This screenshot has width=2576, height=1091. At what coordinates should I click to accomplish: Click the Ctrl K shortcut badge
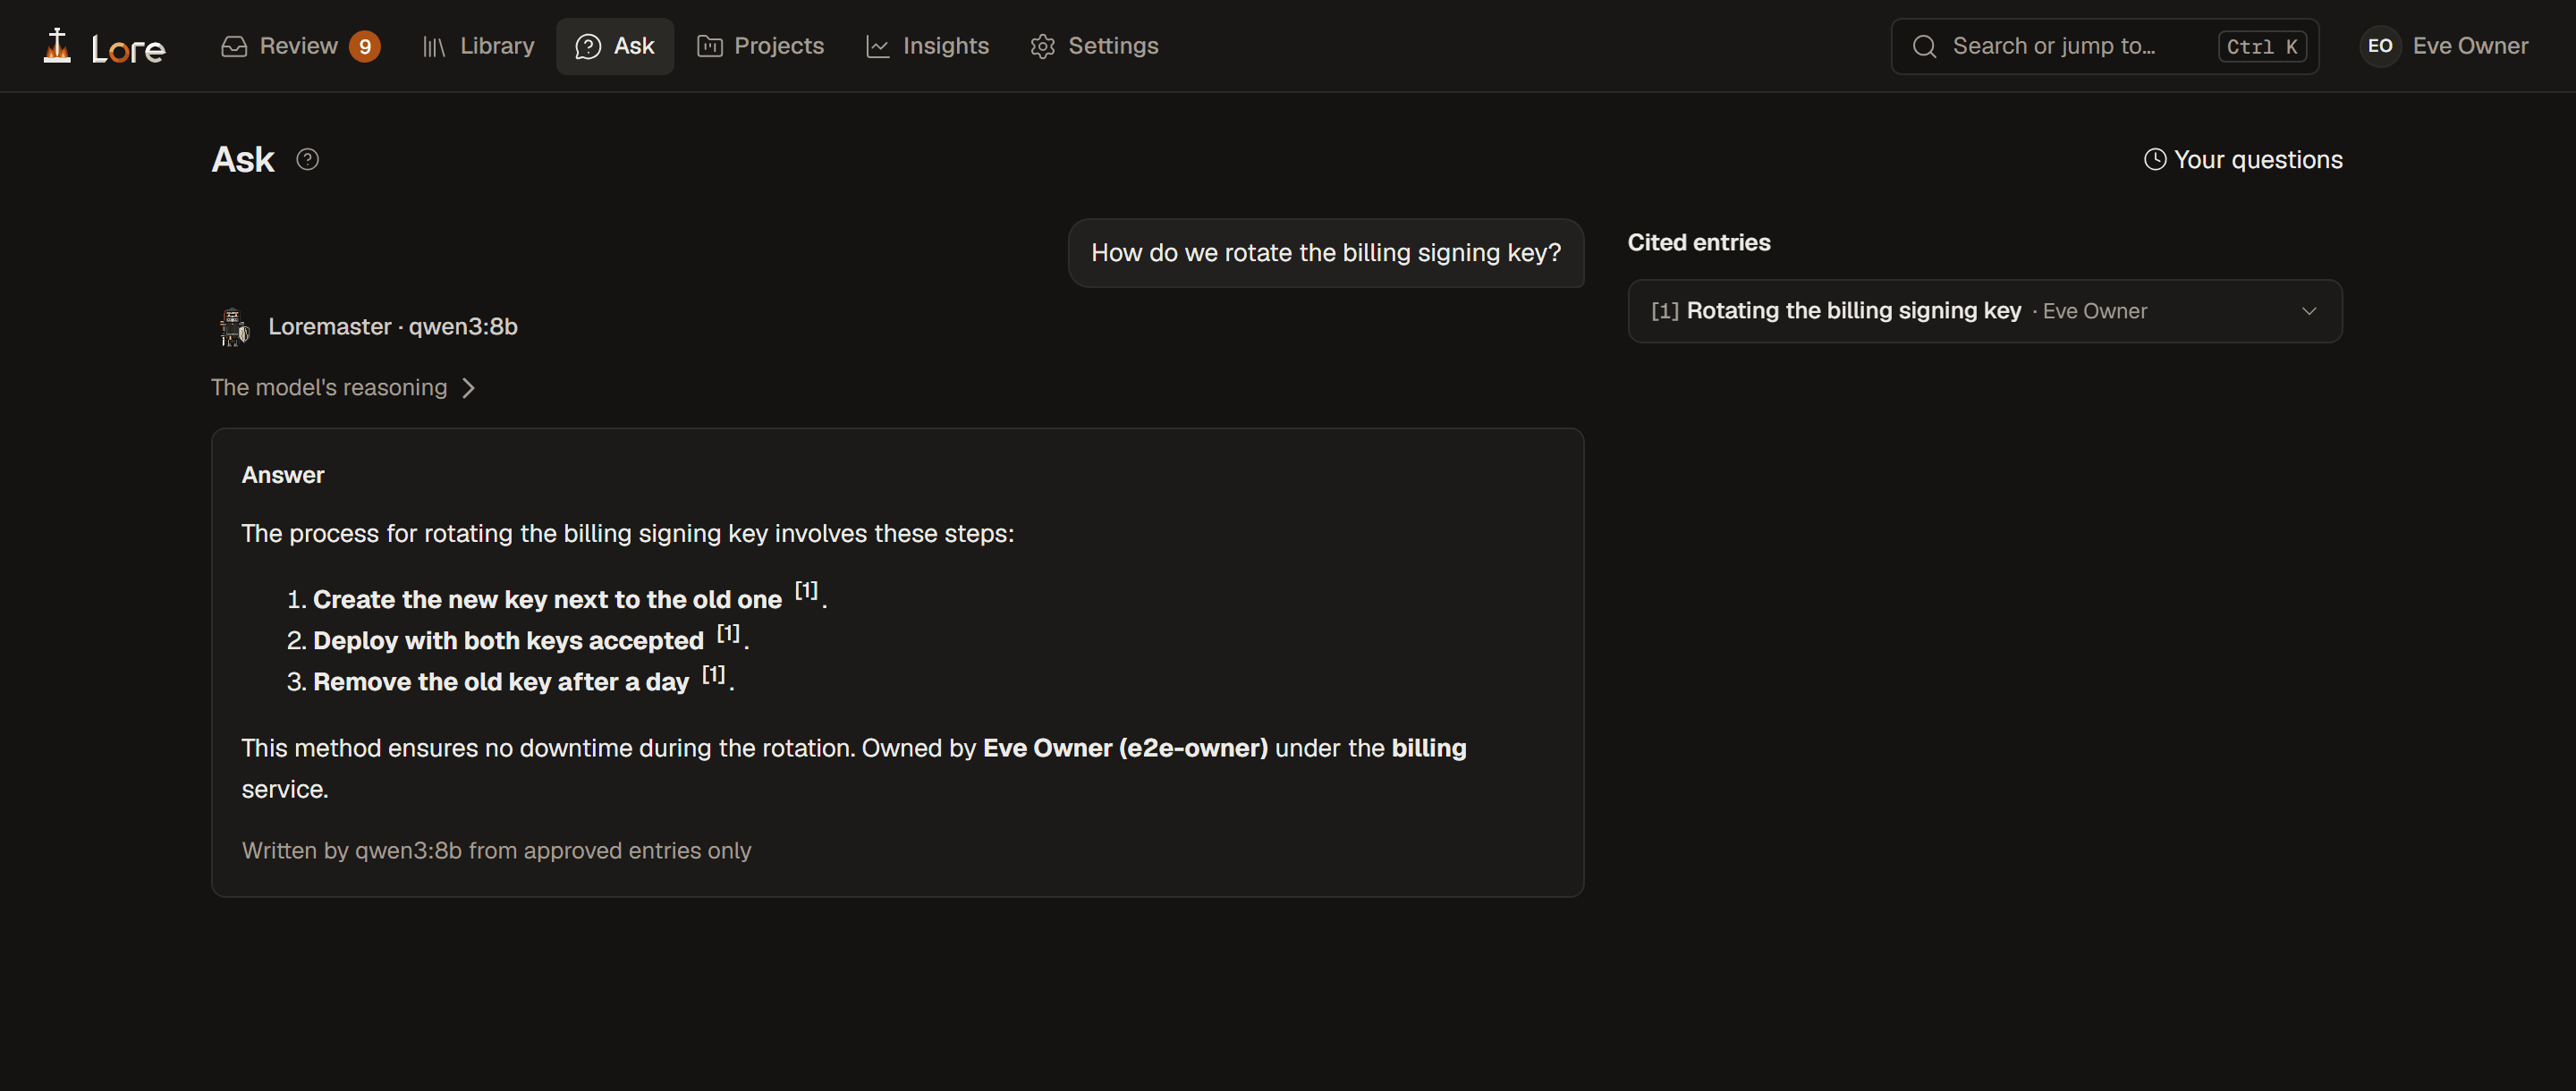(2262, 46)
